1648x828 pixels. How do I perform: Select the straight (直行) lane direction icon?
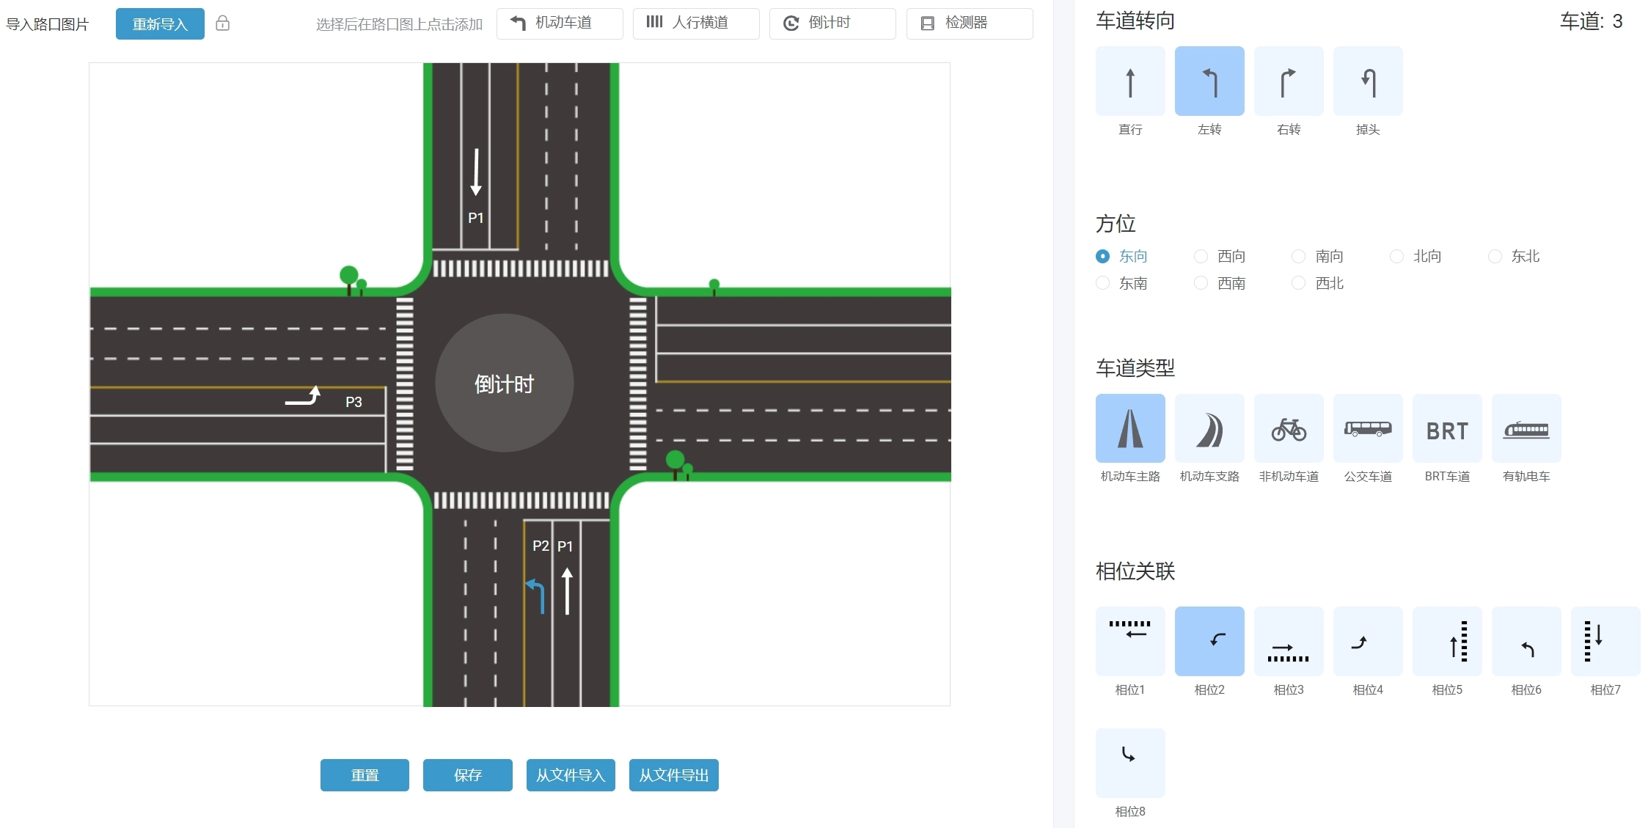[x=1129, y=81]
